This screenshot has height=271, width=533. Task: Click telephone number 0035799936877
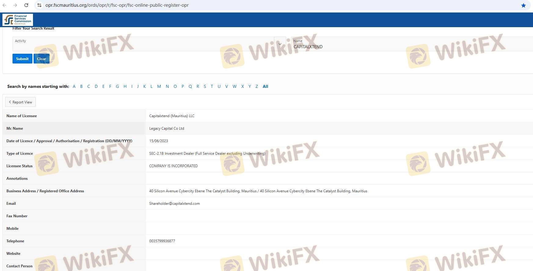click(162, 241)
